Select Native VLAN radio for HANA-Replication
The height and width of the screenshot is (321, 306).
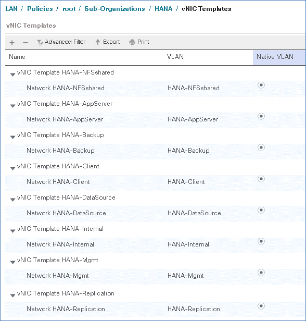261,306
